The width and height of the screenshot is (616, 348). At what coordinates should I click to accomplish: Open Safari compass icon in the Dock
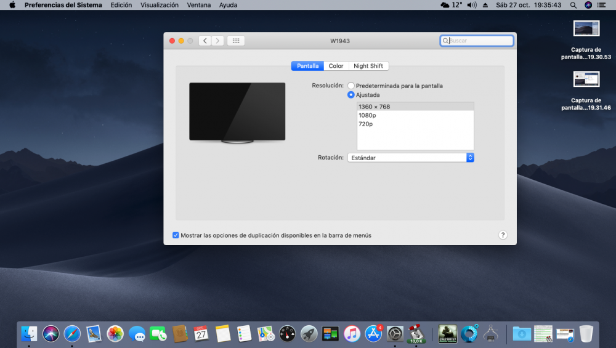[x=72, y=334]
